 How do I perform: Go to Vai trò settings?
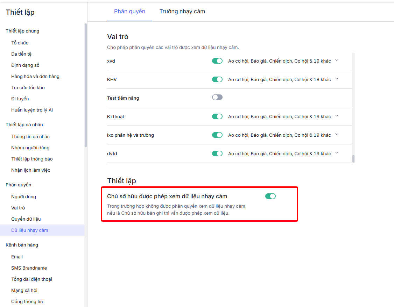tap(18, 208)
